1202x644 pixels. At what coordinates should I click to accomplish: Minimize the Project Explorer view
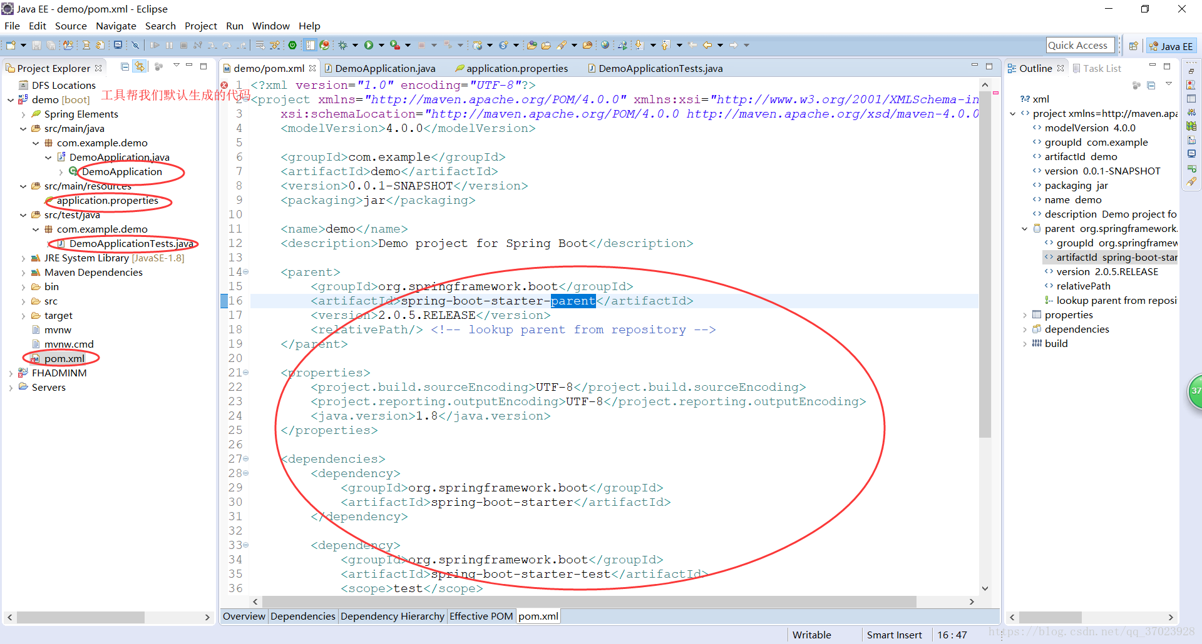pos(189,66)
